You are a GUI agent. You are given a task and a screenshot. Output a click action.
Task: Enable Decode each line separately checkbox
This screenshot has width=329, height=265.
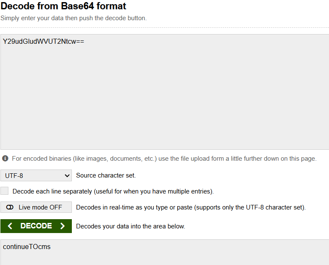[5, 191]
